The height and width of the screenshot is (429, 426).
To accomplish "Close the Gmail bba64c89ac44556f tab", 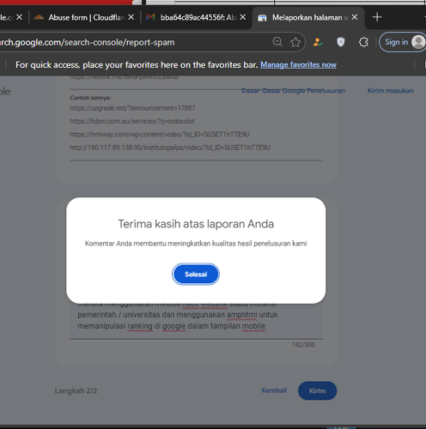I will click(243, 17).
